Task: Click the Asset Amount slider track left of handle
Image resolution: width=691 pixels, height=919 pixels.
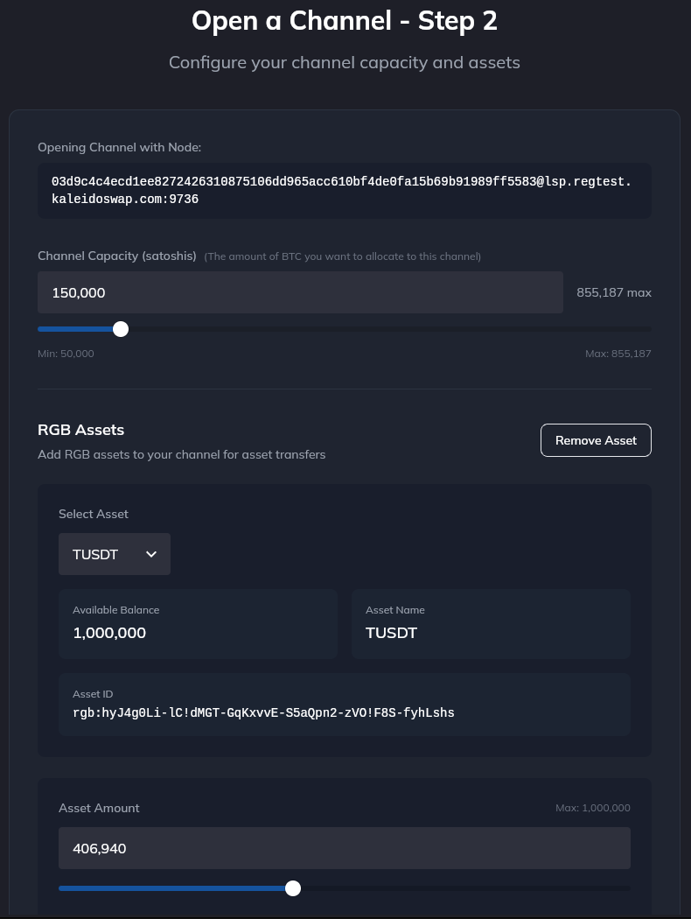Action: [166, 887]
